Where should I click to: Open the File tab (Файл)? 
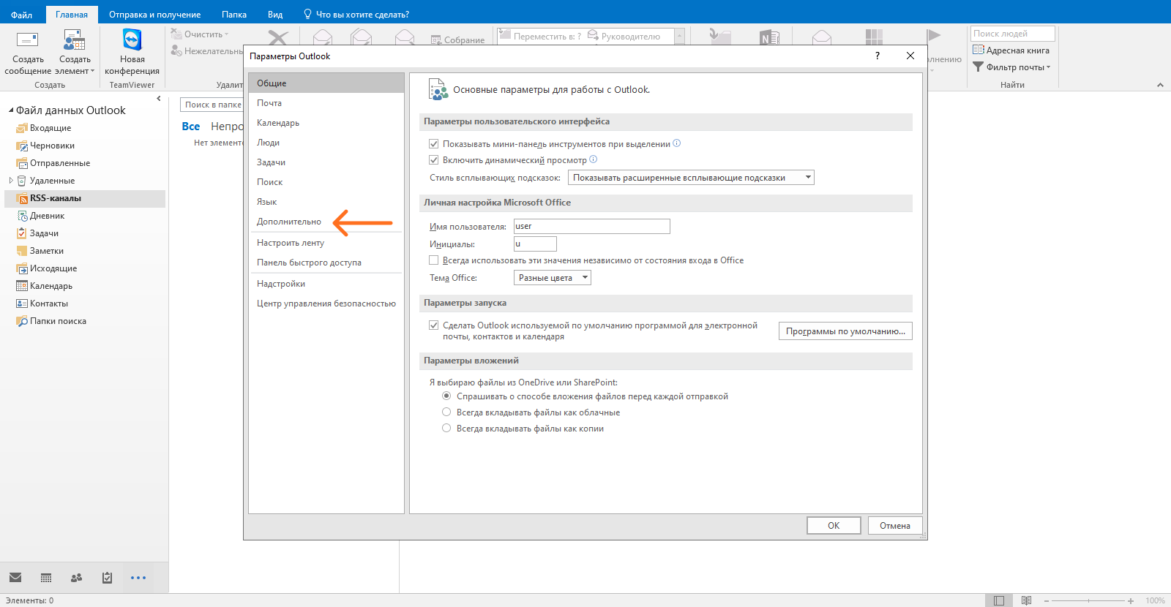pyautogui.click(x=21, y=15)
